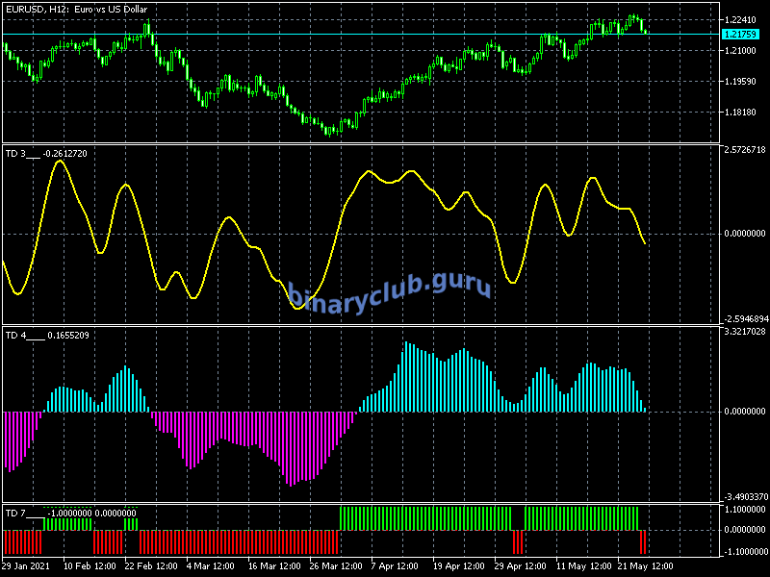Click the 22 Feb 12:00 time label
Screen dimensions: 770x577
click(x=152, y=565)
